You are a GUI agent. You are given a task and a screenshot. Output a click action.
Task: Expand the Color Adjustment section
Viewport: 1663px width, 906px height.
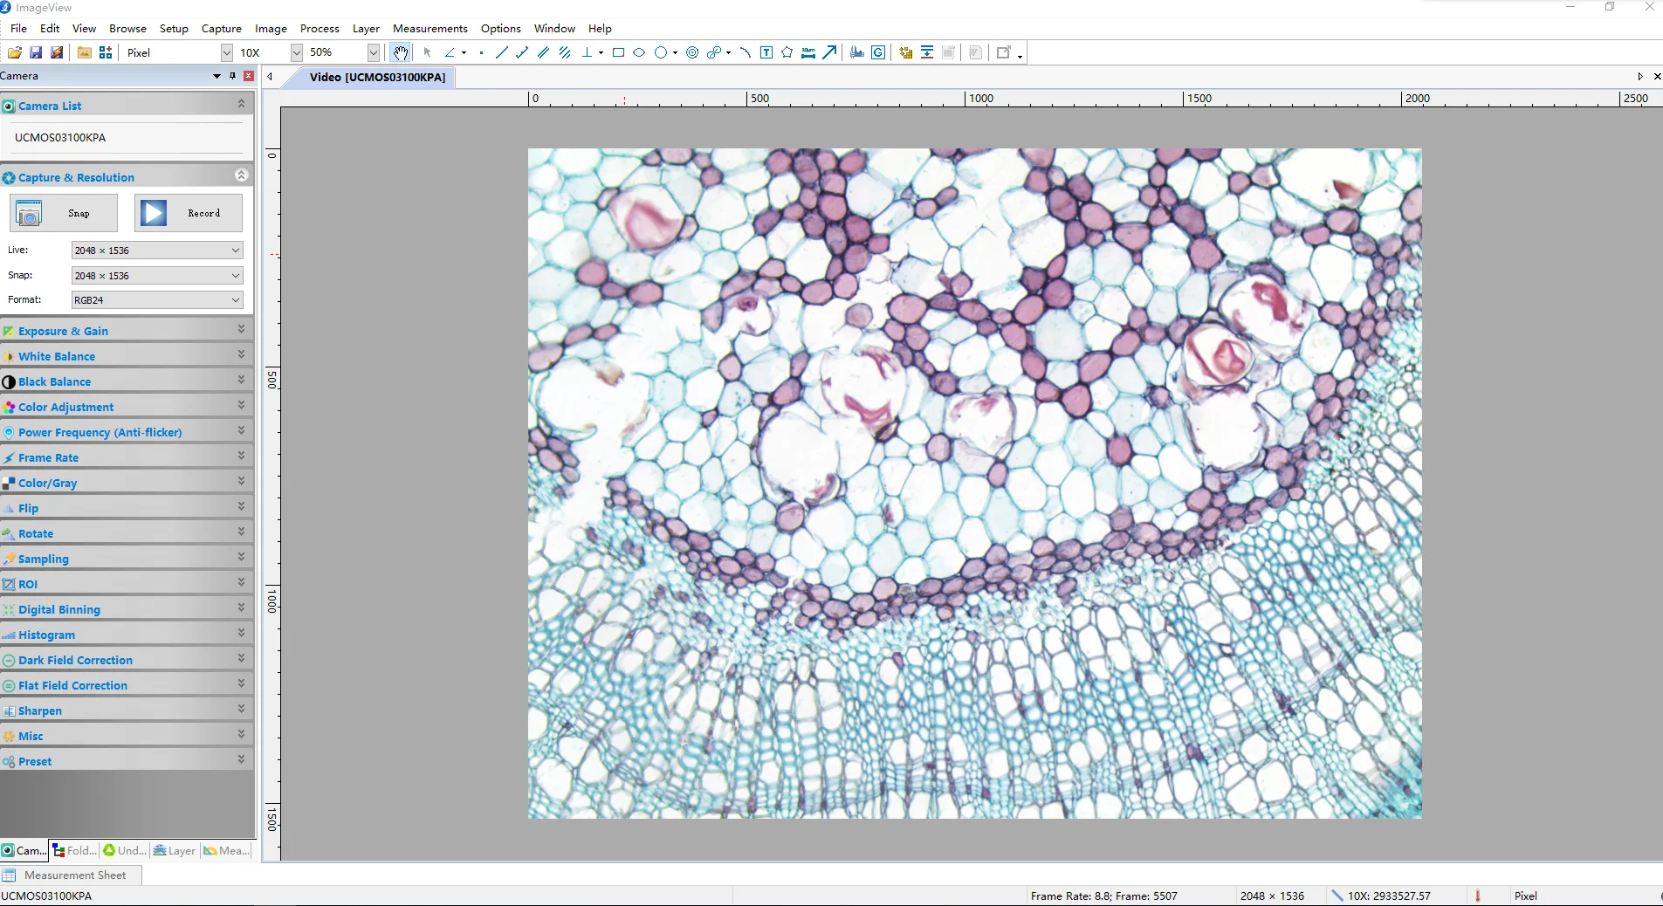point(127,407)
